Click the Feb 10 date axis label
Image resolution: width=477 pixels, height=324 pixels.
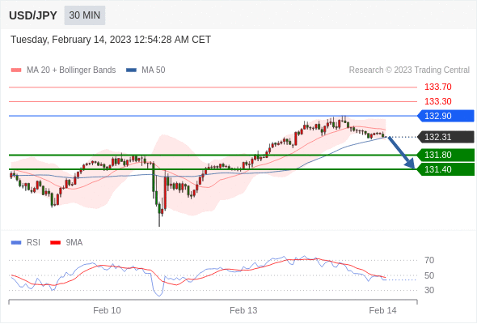tap(107, 310)
